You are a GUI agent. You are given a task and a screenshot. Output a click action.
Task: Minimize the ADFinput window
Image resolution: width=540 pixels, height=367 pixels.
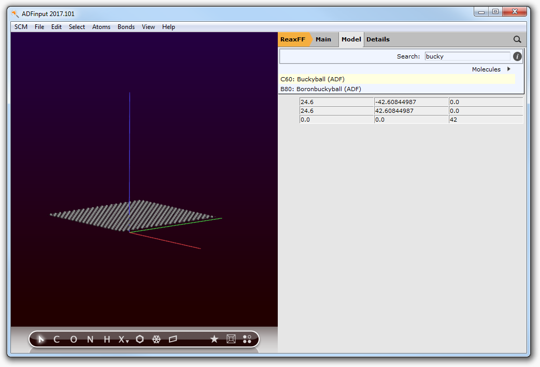click(x=481, y=12)
